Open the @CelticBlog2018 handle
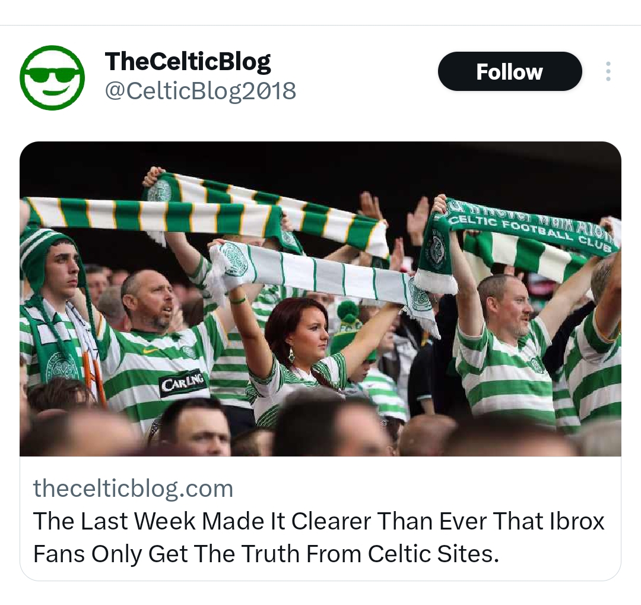This screenshot has height=605, width=641. [201, 91]
